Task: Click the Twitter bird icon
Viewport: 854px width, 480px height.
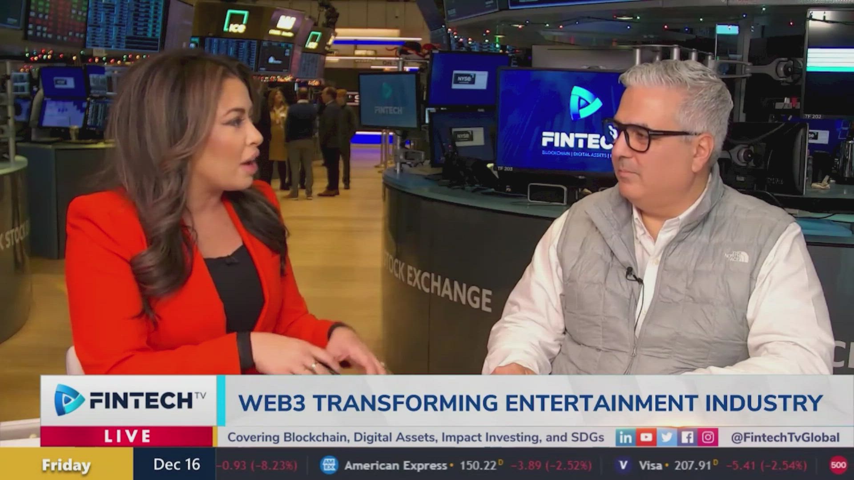Action: point(667,437)
